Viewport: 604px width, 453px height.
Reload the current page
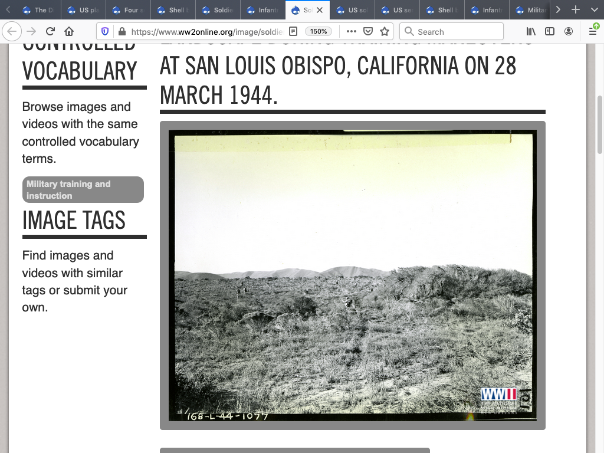[x=51, y=32]
